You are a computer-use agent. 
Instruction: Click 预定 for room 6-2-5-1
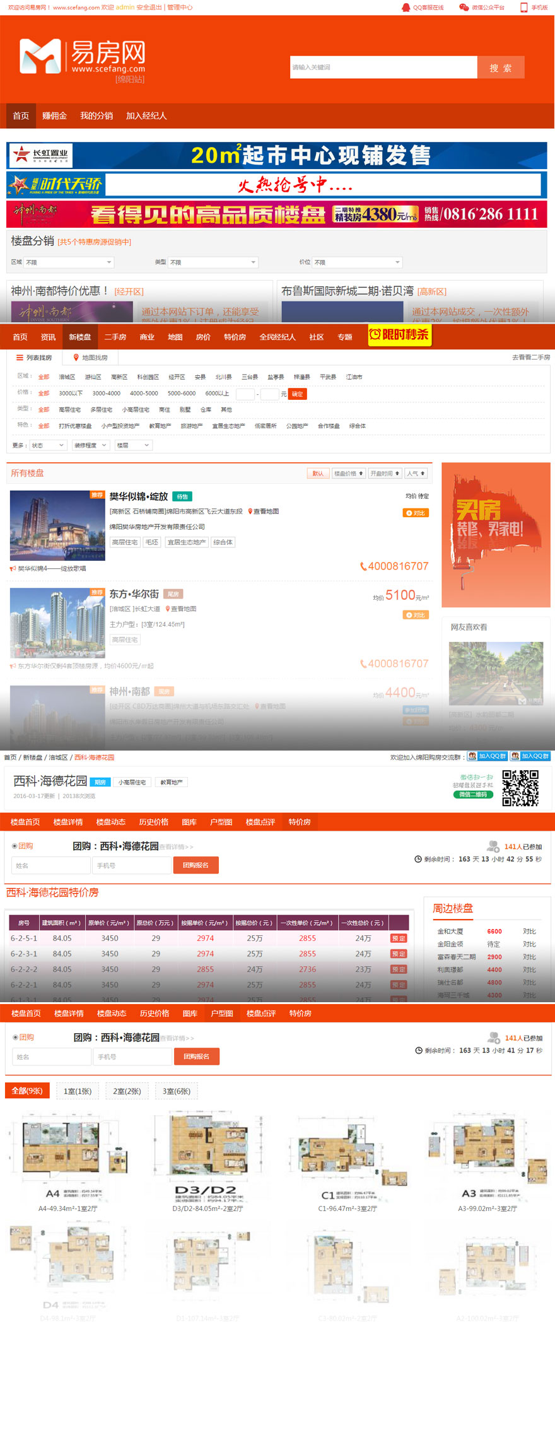[399, 939]
